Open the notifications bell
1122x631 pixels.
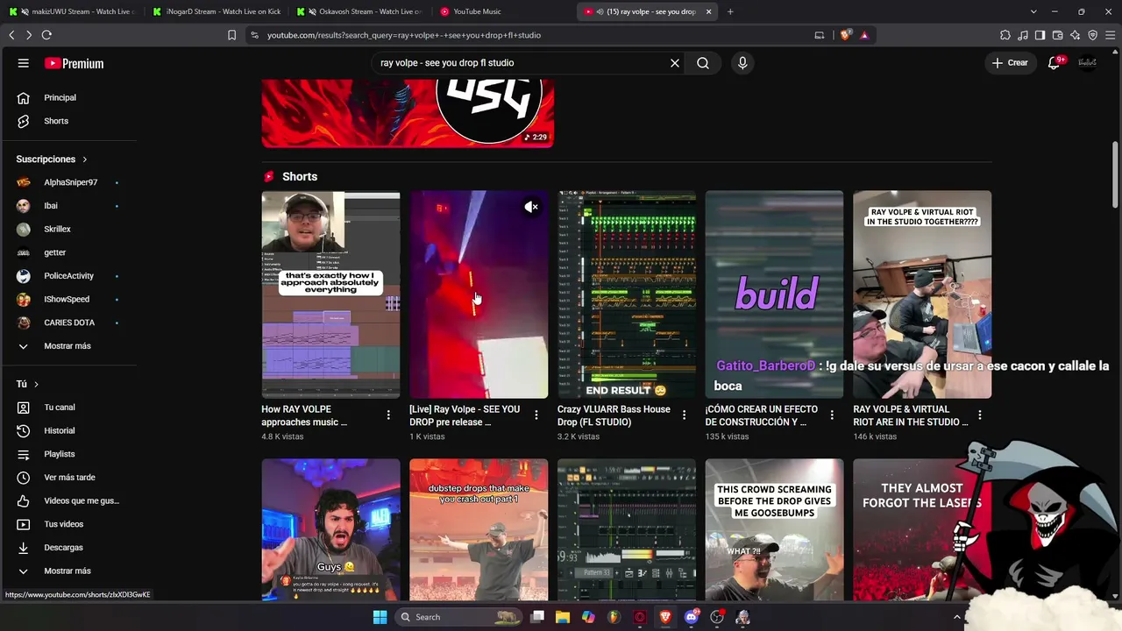(x=1055, y=63)
